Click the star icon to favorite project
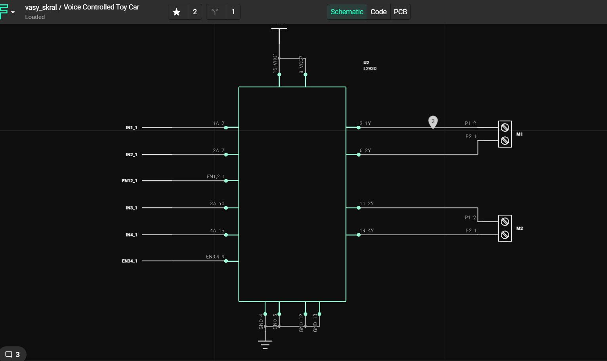Image resolution: width=607 pixels, height=361 pixels. pos(177,12)
